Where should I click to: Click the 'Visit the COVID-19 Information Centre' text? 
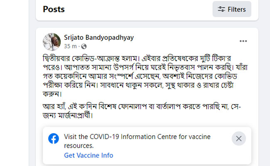137,137
